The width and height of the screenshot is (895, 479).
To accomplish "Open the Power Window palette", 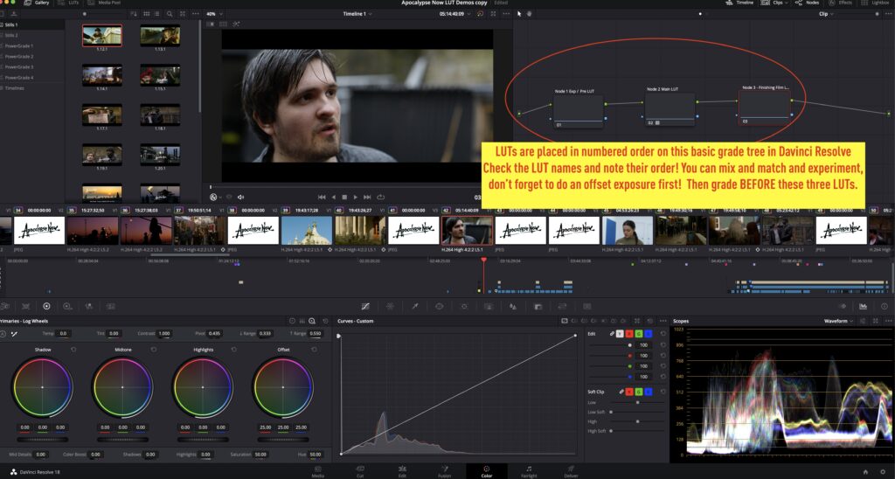I will click(x=439, y=307).
